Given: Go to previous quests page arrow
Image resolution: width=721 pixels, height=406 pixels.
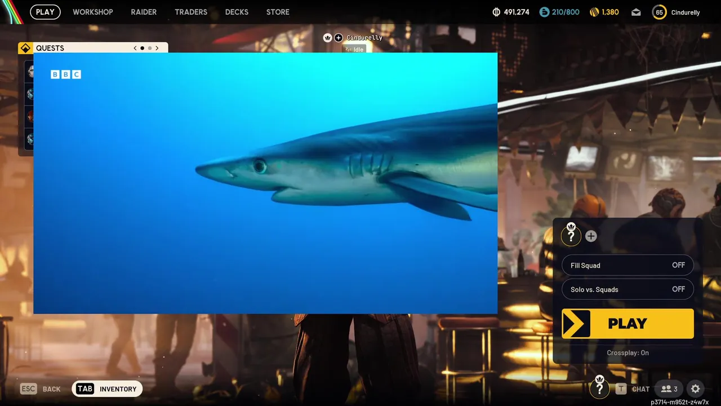Looking at the screenshot, I should click(135, 48).
